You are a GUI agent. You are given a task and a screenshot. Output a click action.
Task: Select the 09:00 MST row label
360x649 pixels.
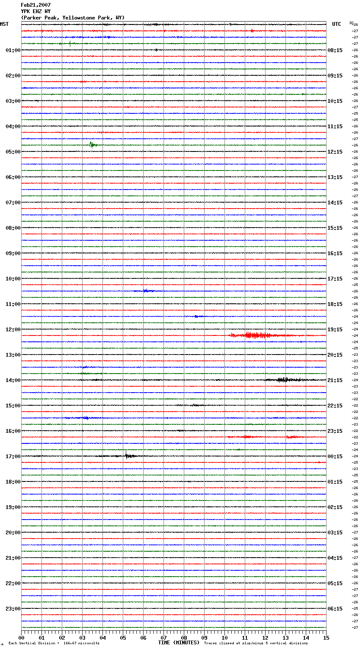click(x=13, y=253)
